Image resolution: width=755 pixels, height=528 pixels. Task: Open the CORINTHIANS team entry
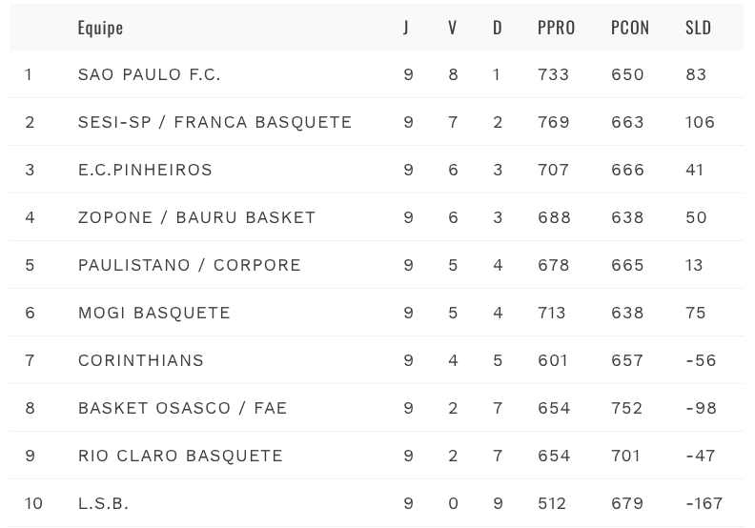[140, 360]
